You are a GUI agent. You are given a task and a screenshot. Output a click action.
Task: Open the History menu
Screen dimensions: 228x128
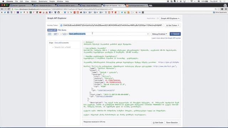[33, 1]
